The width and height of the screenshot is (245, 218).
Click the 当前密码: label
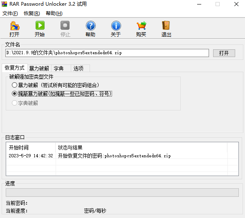point(16,203)
